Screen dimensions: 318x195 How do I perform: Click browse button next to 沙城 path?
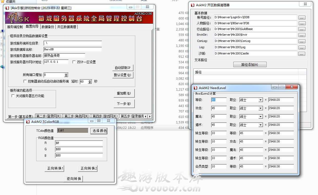302,54
